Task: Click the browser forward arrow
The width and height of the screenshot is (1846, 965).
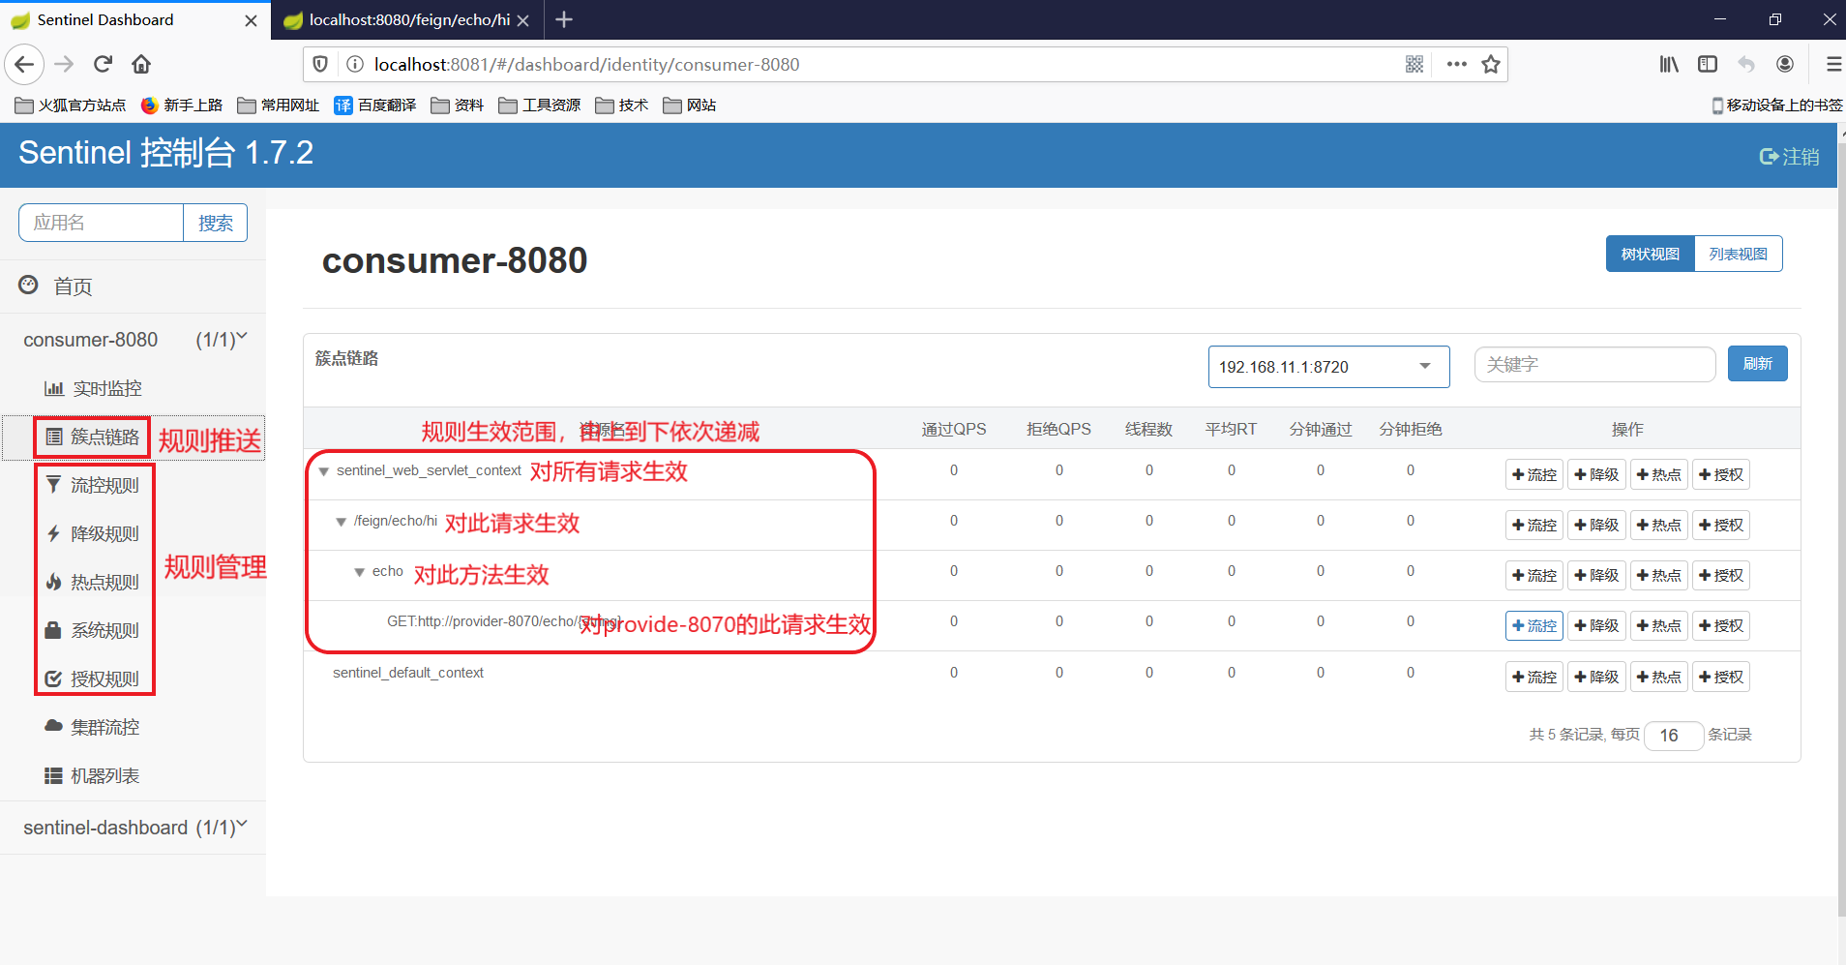Action: coord(64,65)
